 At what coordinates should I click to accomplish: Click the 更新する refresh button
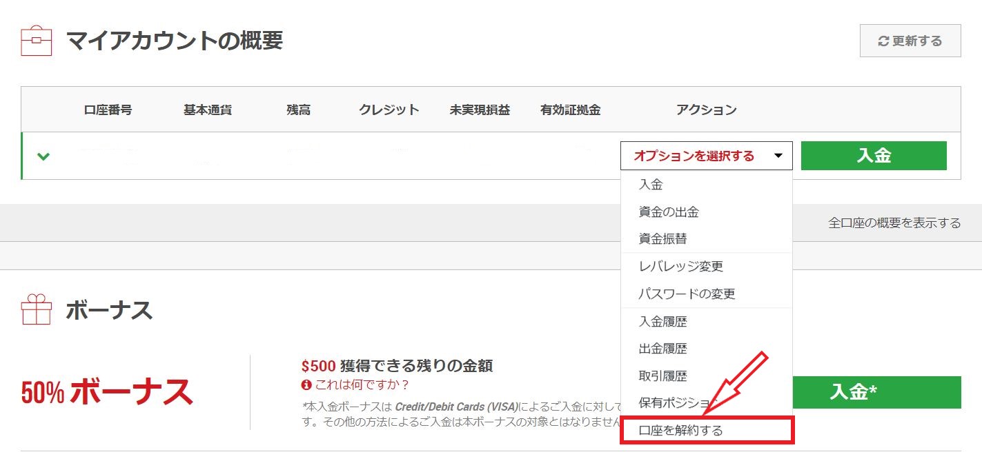click(910, 41)
